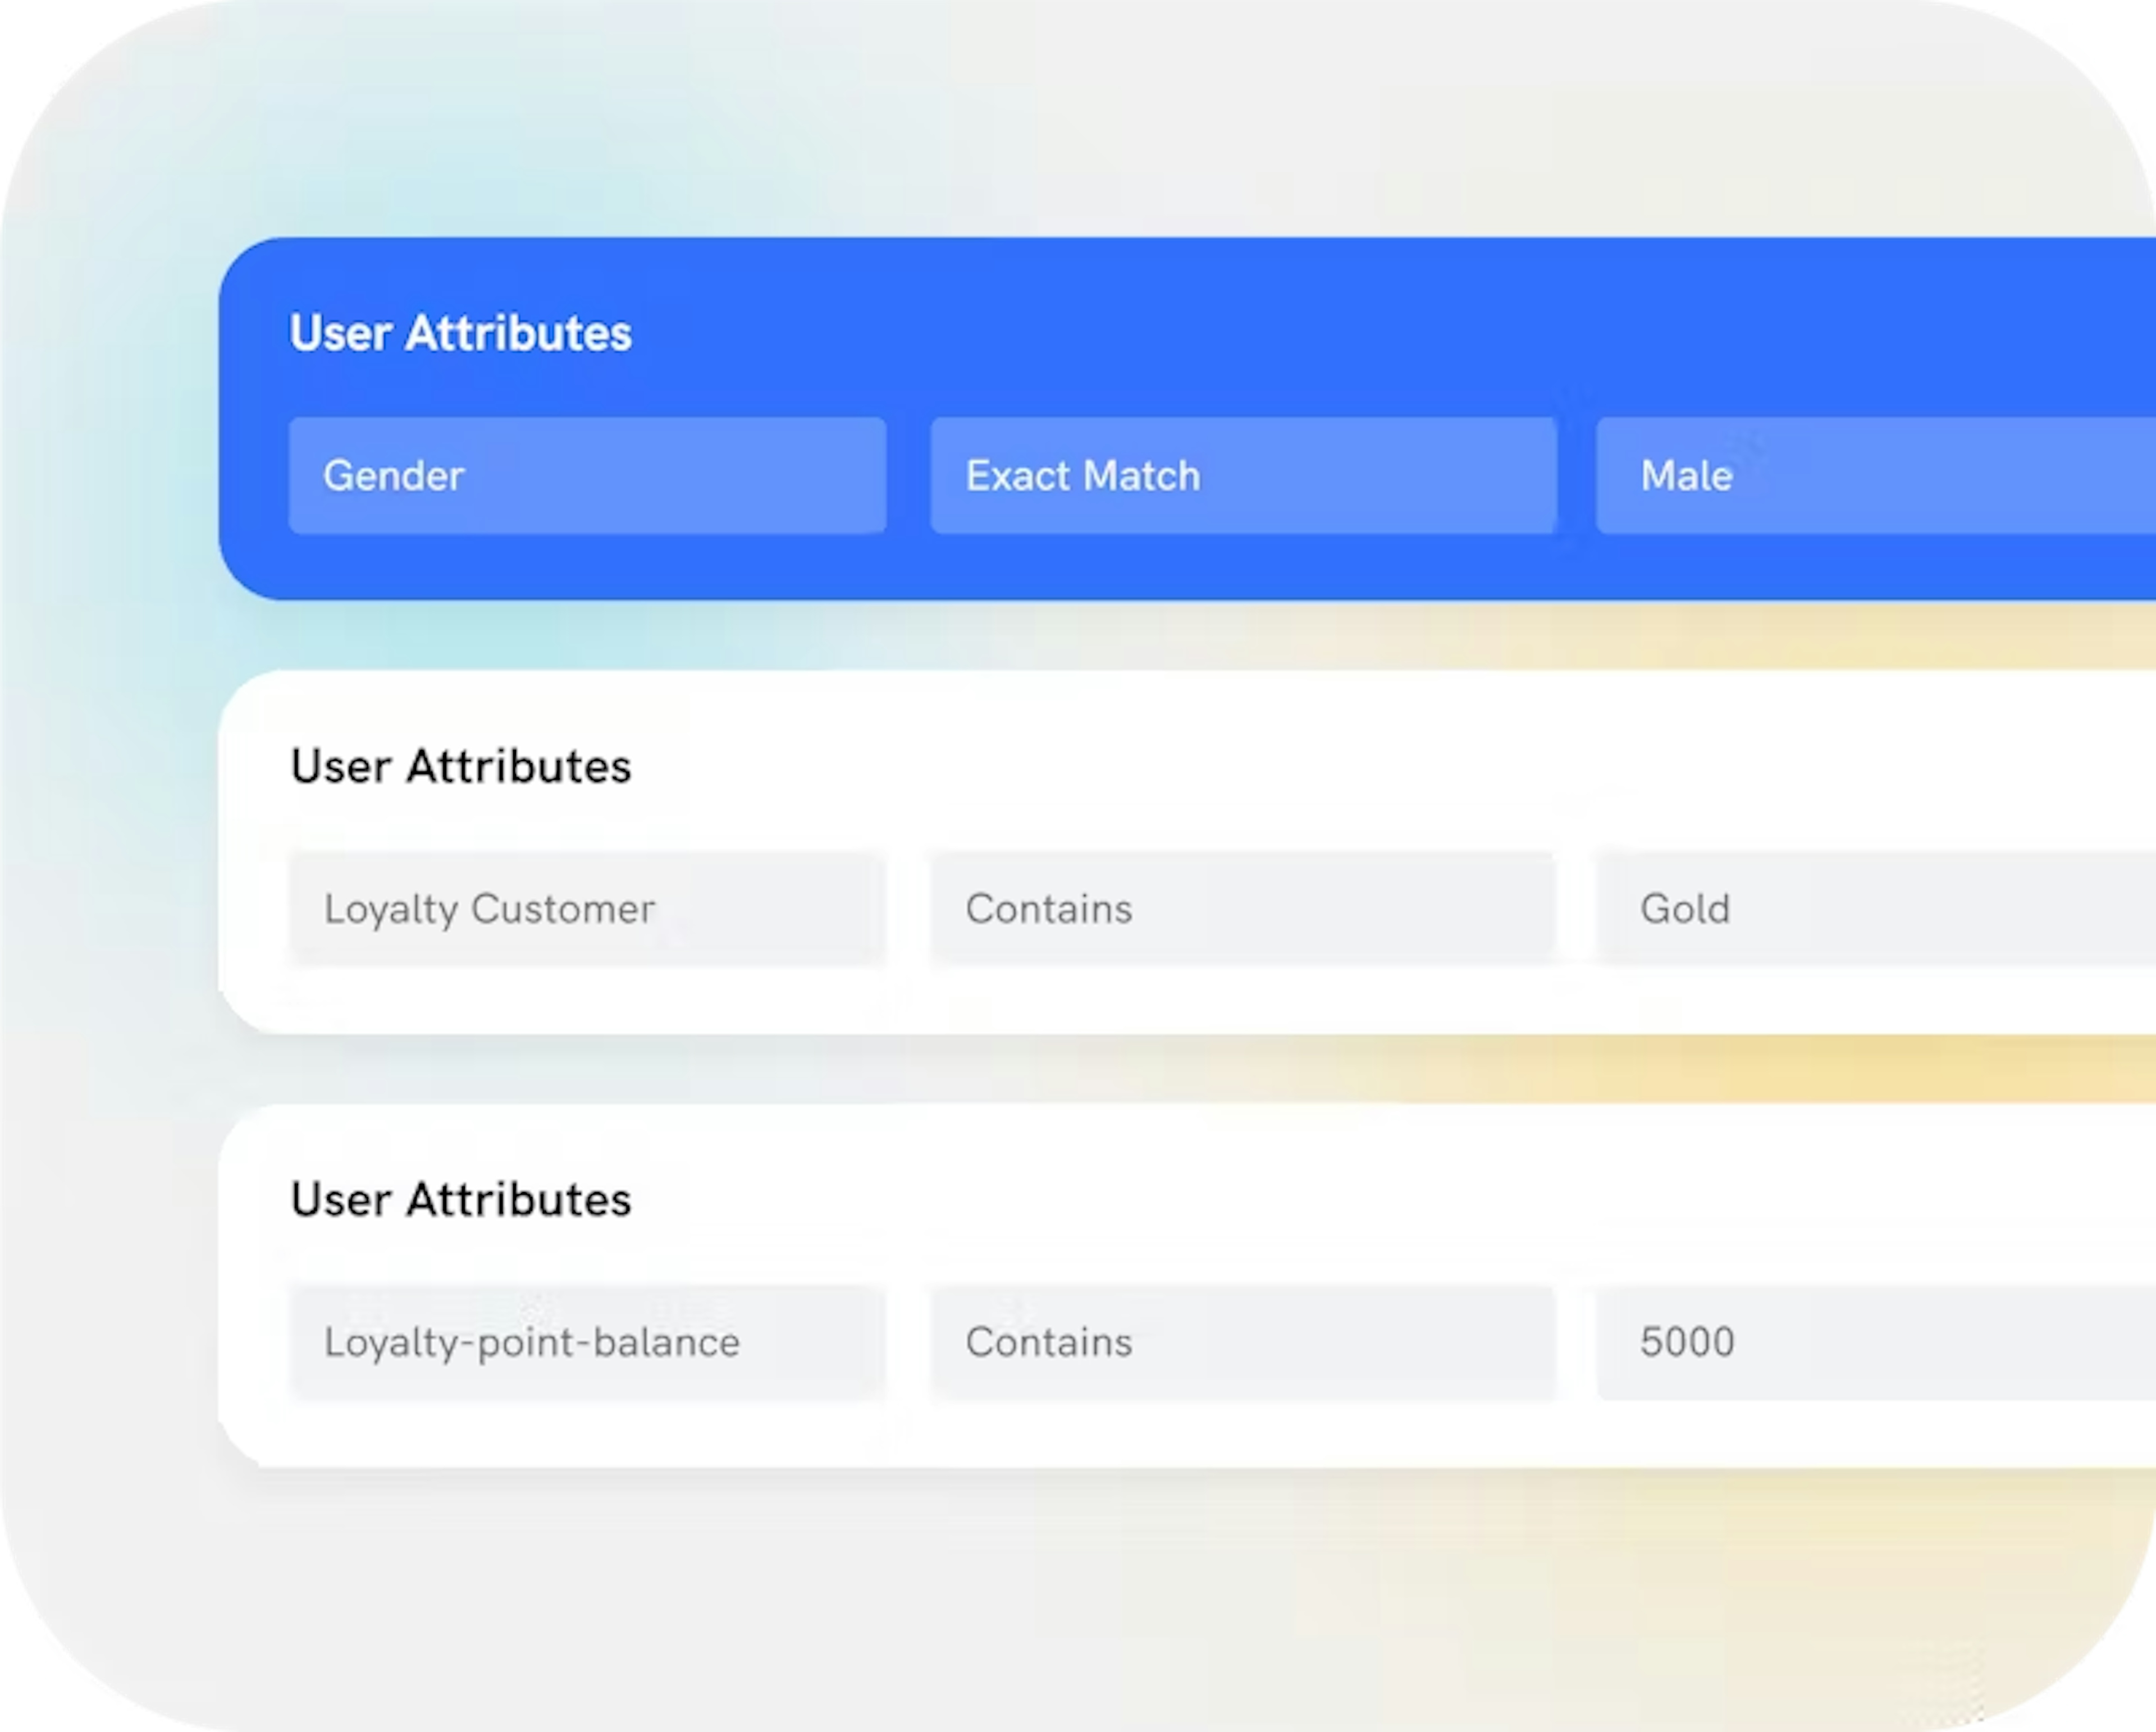Open the Contains operator in the Loyalty-point-balance rule
Viewport: 2156px width, 1732px height.
tap(1243, 1343)
